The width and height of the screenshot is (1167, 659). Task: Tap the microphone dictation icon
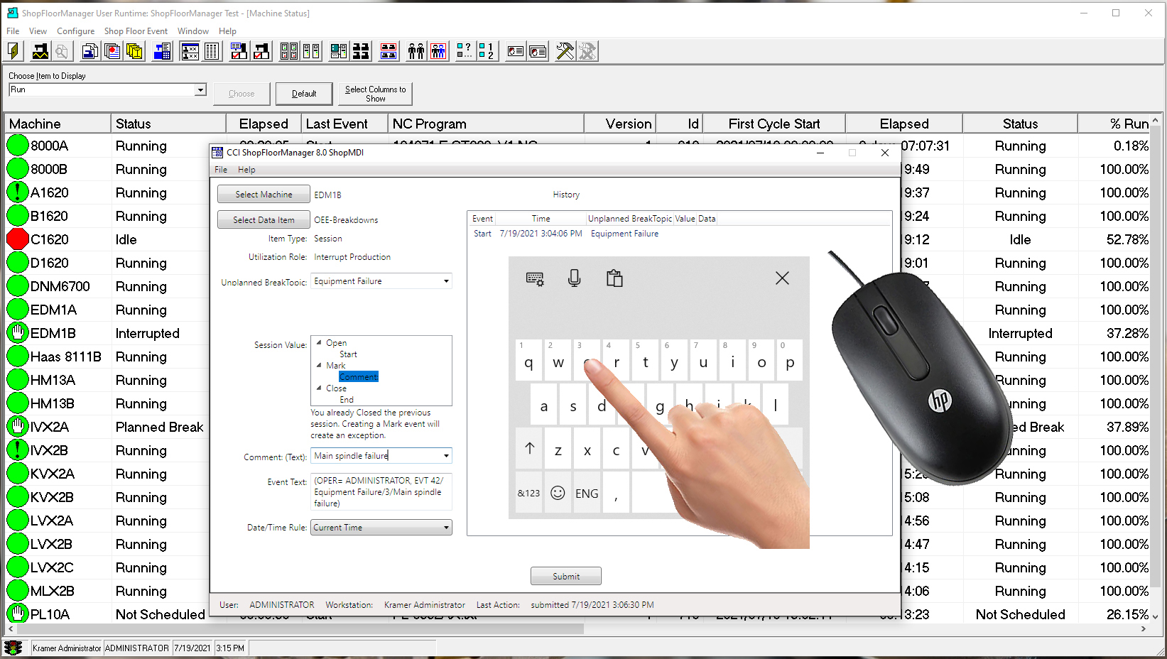coord(575,278)
